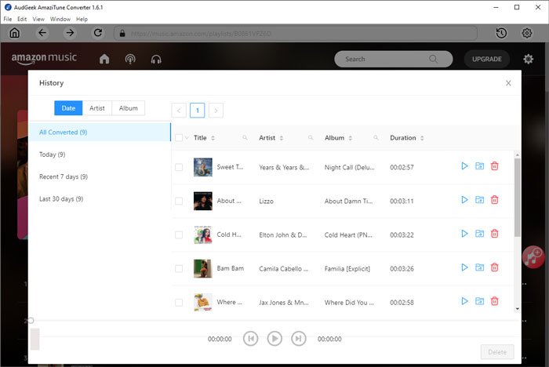Open the File menu
Viewport: 549px width, 367px height.
coord(8,19)
